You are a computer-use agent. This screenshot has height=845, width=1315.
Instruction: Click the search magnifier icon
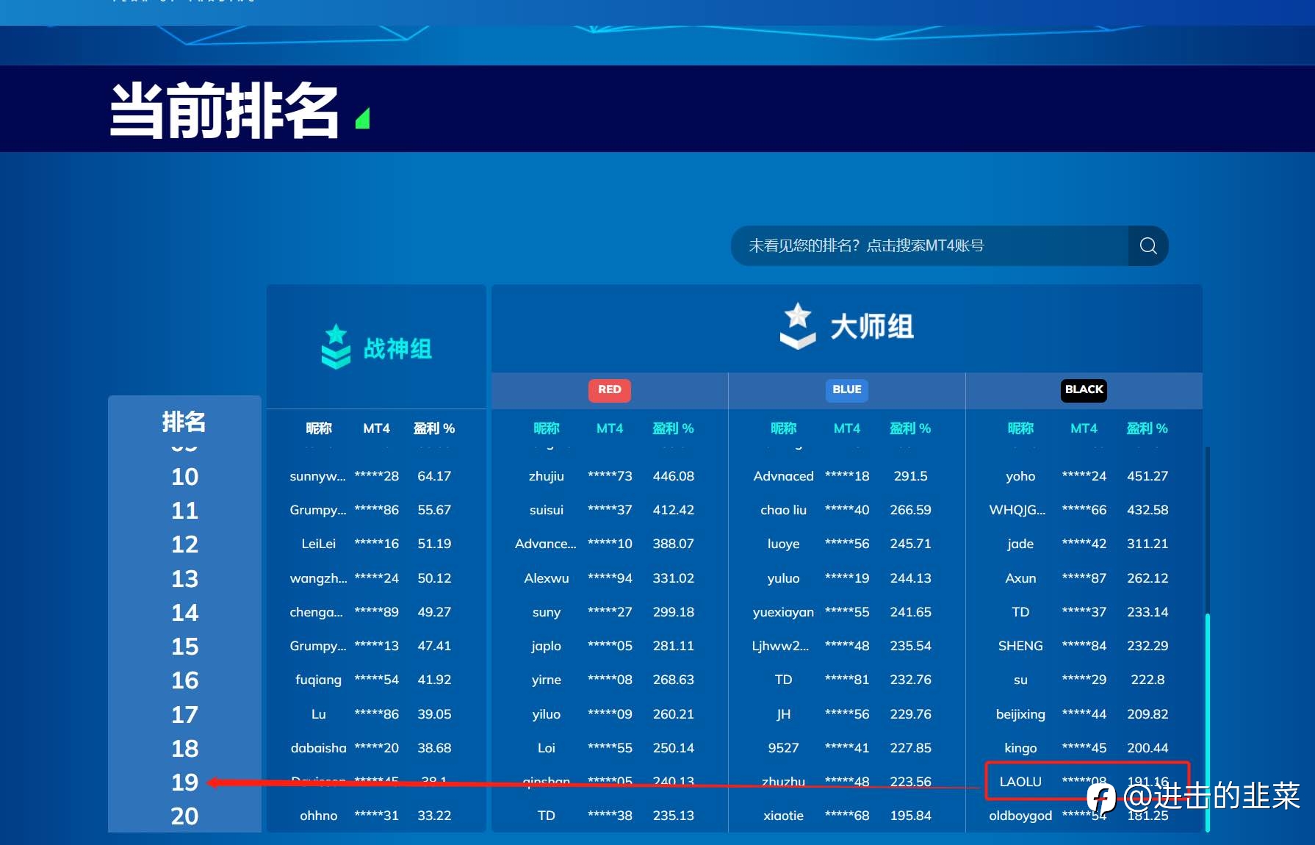pos(1148,246)
